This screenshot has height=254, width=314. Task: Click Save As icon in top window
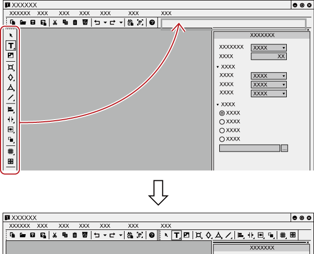[43, 22]
